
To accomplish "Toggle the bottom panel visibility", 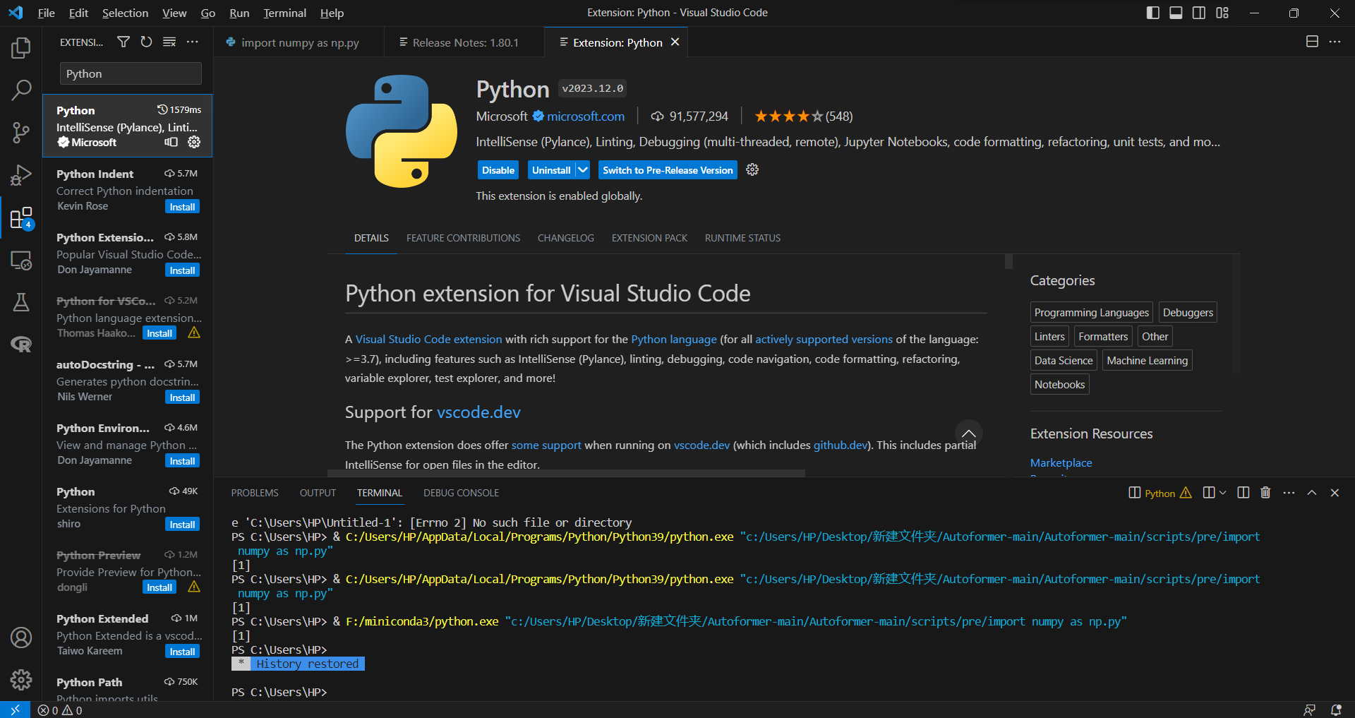I will 1176,13.
